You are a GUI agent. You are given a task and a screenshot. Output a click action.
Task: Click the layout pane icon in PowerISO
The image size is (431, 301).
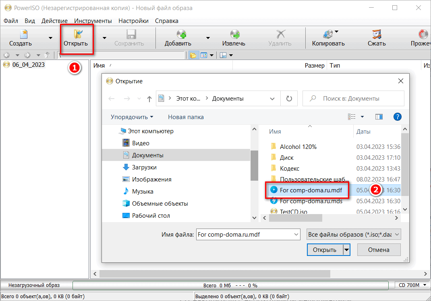pos(223,55)
